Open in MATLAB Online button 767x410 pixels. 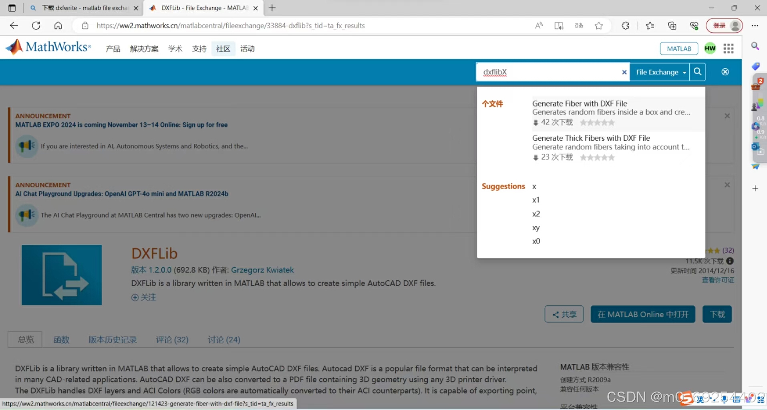(x=643, y=314)
